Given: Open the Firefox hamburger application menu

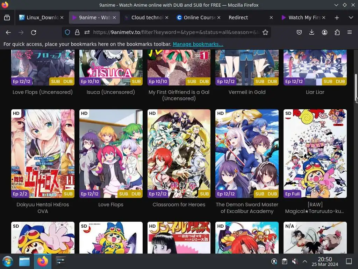Looking at the screenshot, I should point(350,32).
